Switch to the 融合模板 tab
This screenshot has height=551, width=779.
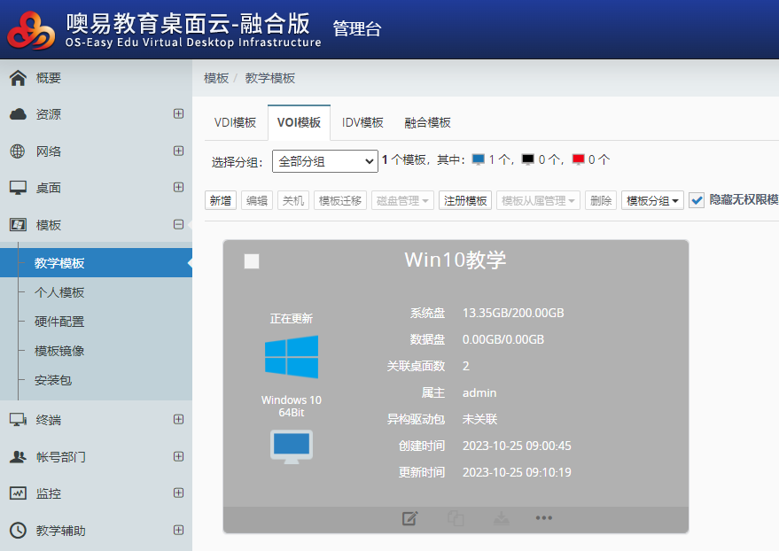point(427,123)
